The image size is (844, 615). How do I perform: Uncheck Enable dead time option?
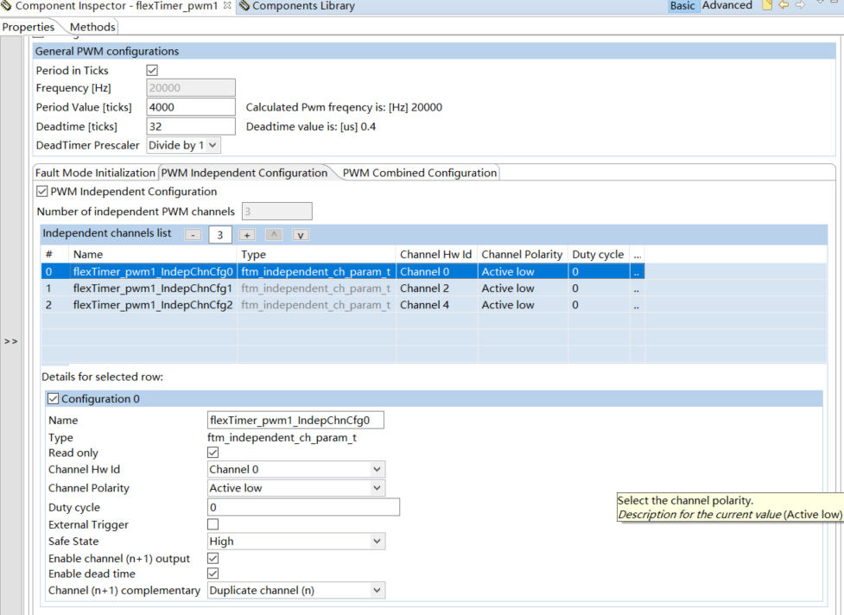(x=211, y=574)
